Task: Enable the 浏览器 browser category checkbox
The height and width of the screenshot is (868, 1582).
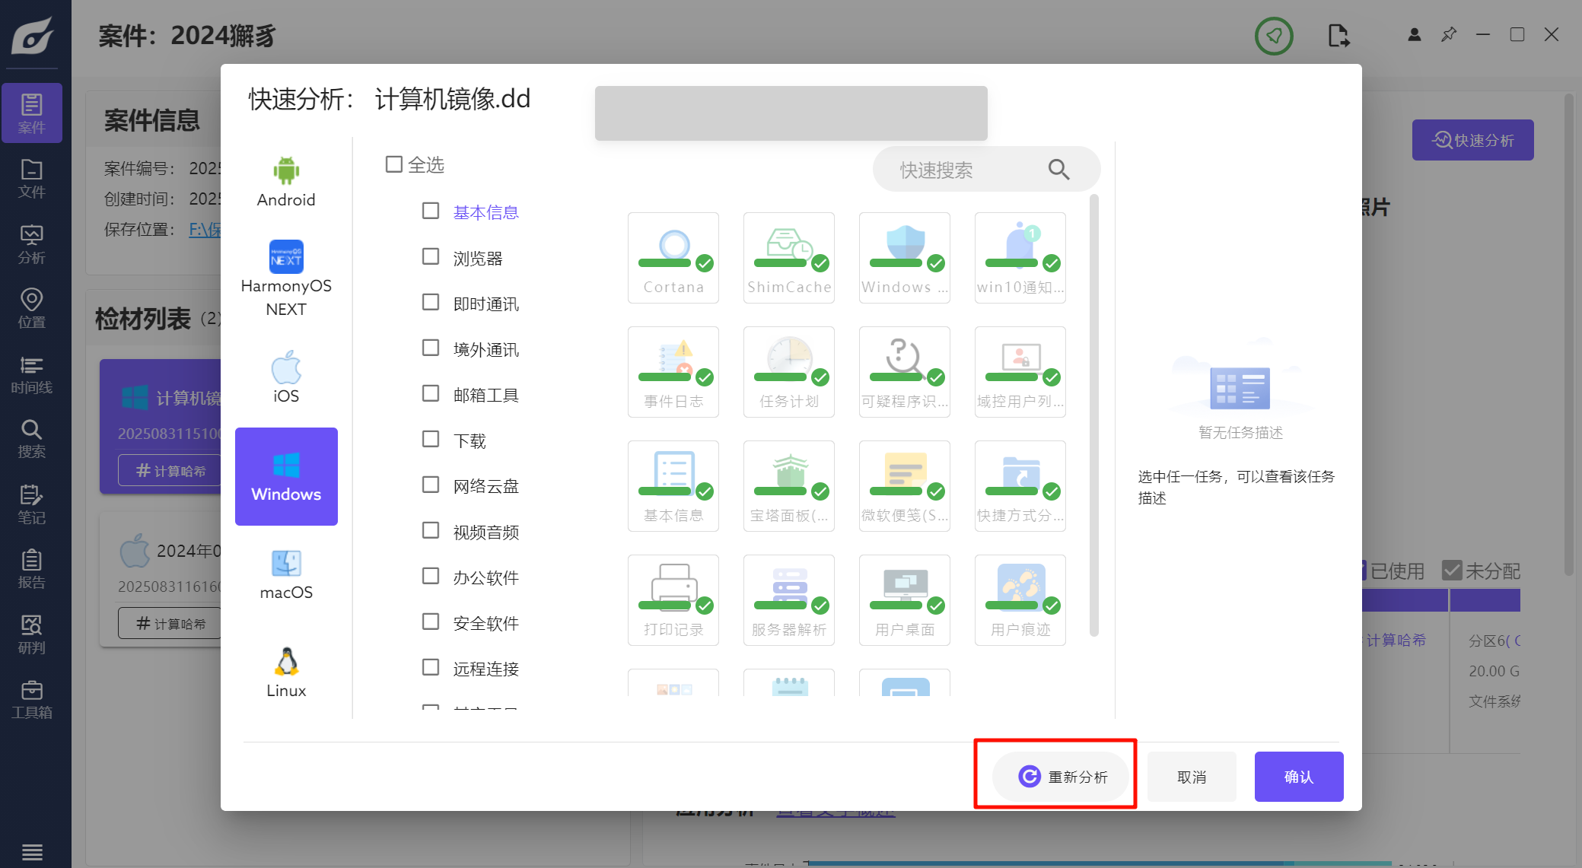Action: (431, 257)
